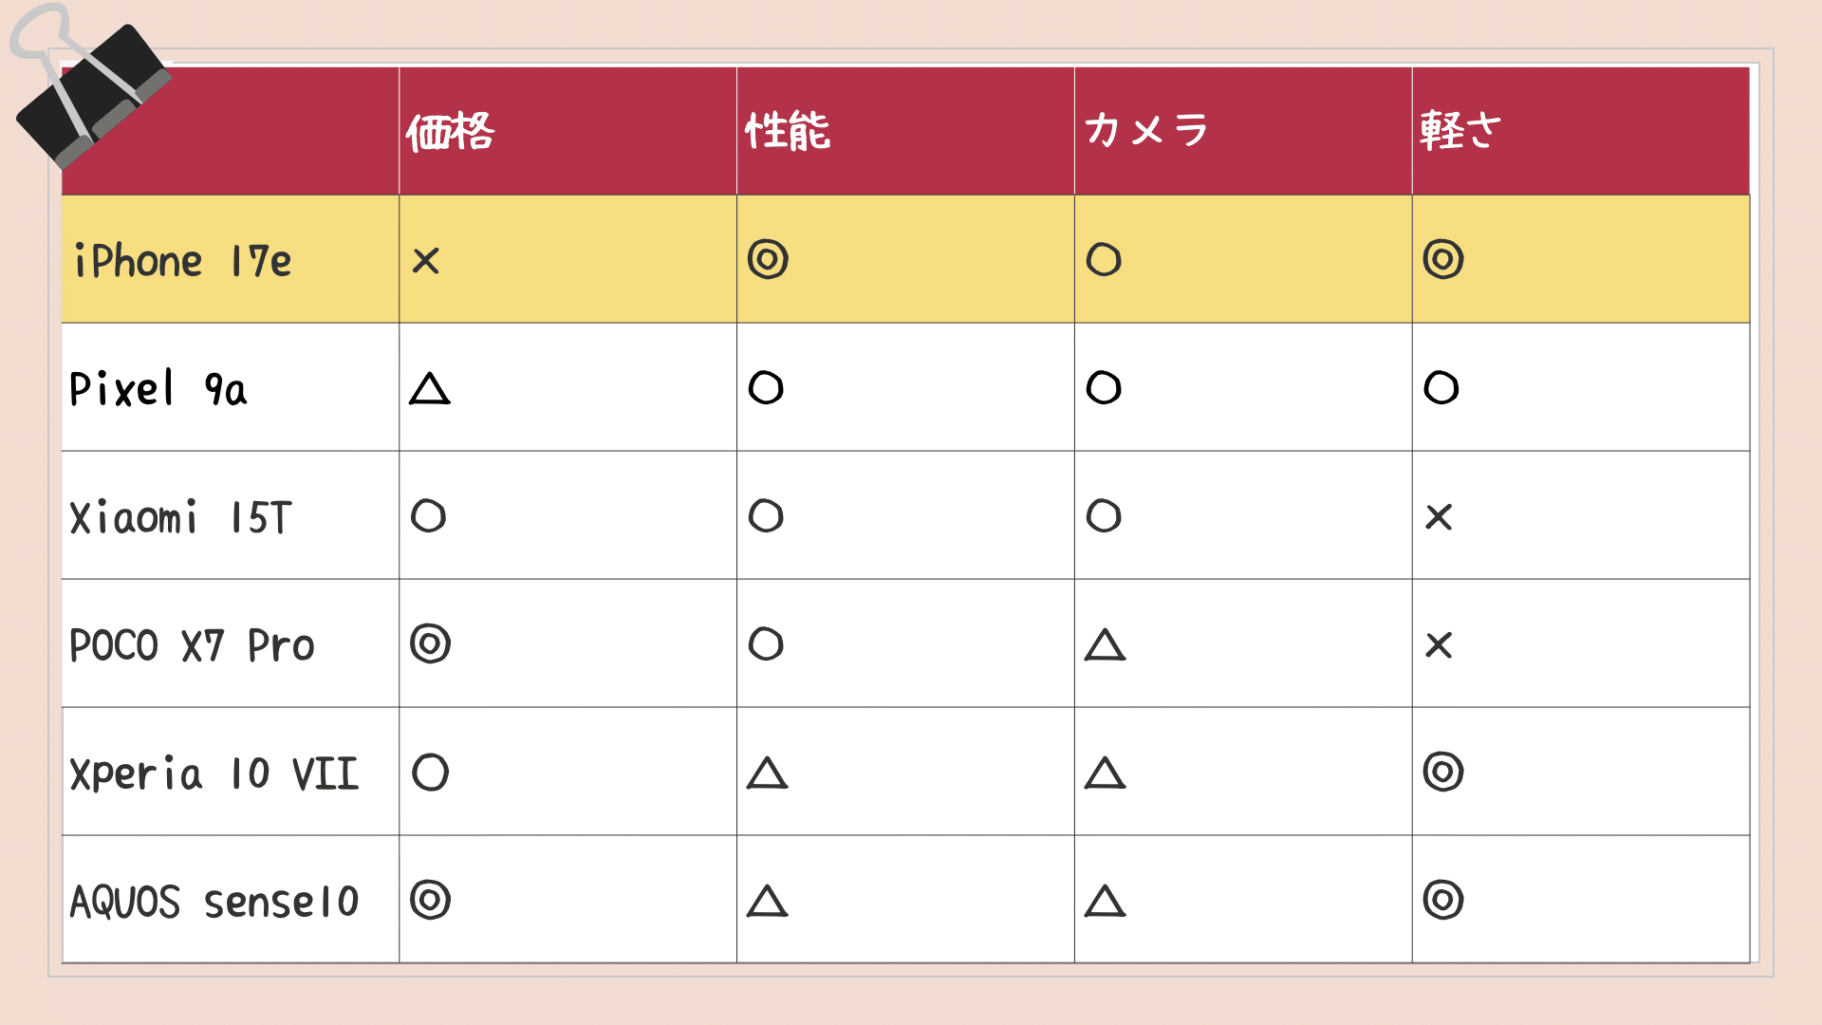The height and width of the screenshot is (1025, 1822).
Task: Click the triangle in POCO X7 Pro camera cell
Action: (x=1106, y=645)
